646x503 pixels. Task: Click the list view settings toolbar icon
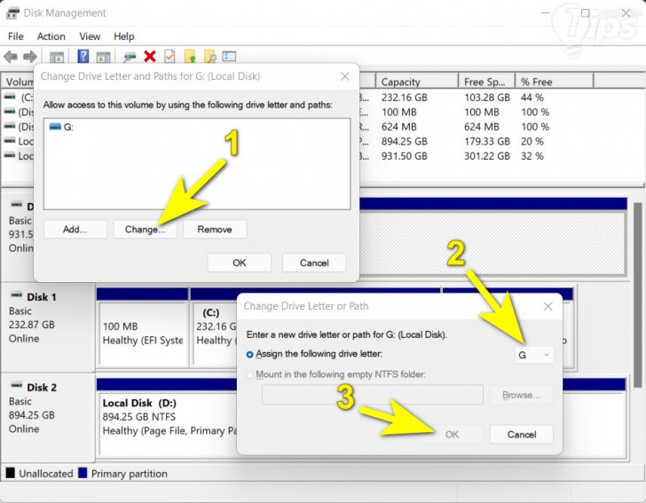coord(229,56)
